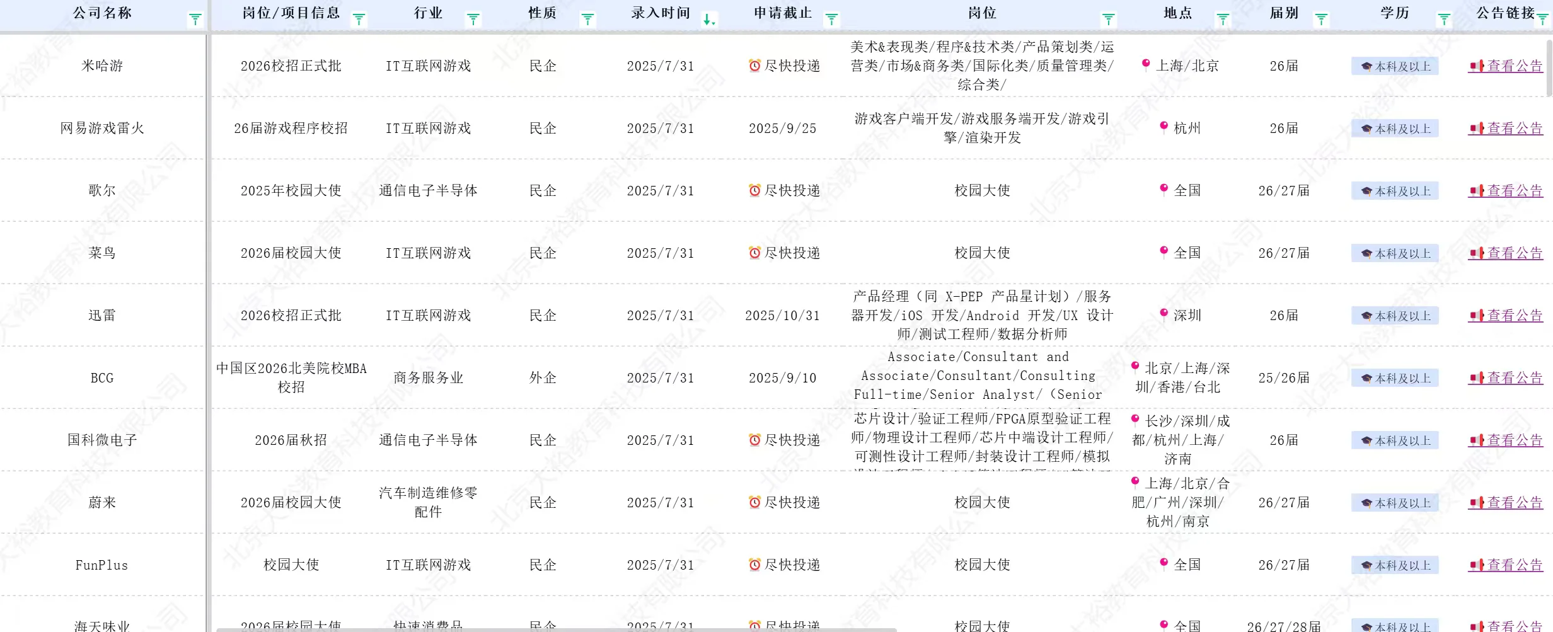The width and height of the screenshot is (1553, 632).
Task: Click the 外企 cell
Action: [543, 377]
